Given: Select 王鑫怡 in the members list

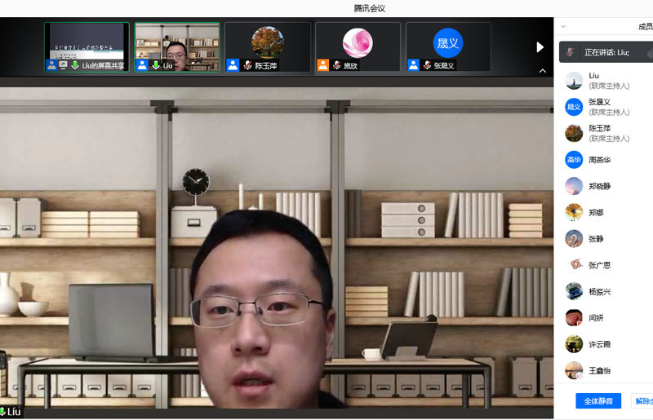Looking at the screenshot, I should click(600, 370).
